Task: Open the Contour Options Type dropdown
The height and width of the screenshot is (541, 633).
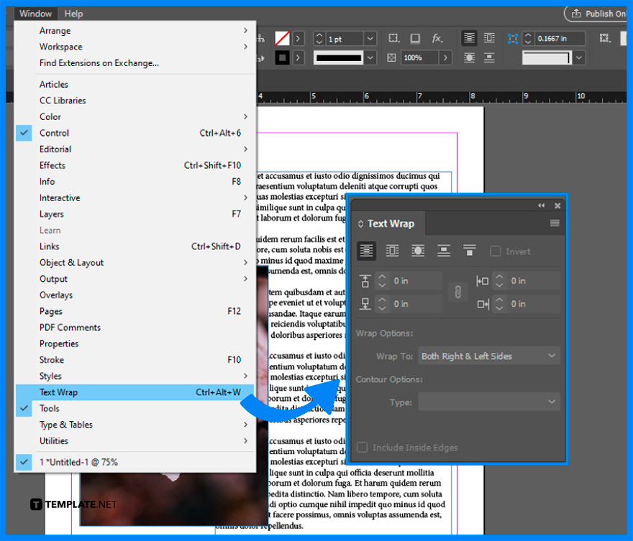Action: (488, 402)
